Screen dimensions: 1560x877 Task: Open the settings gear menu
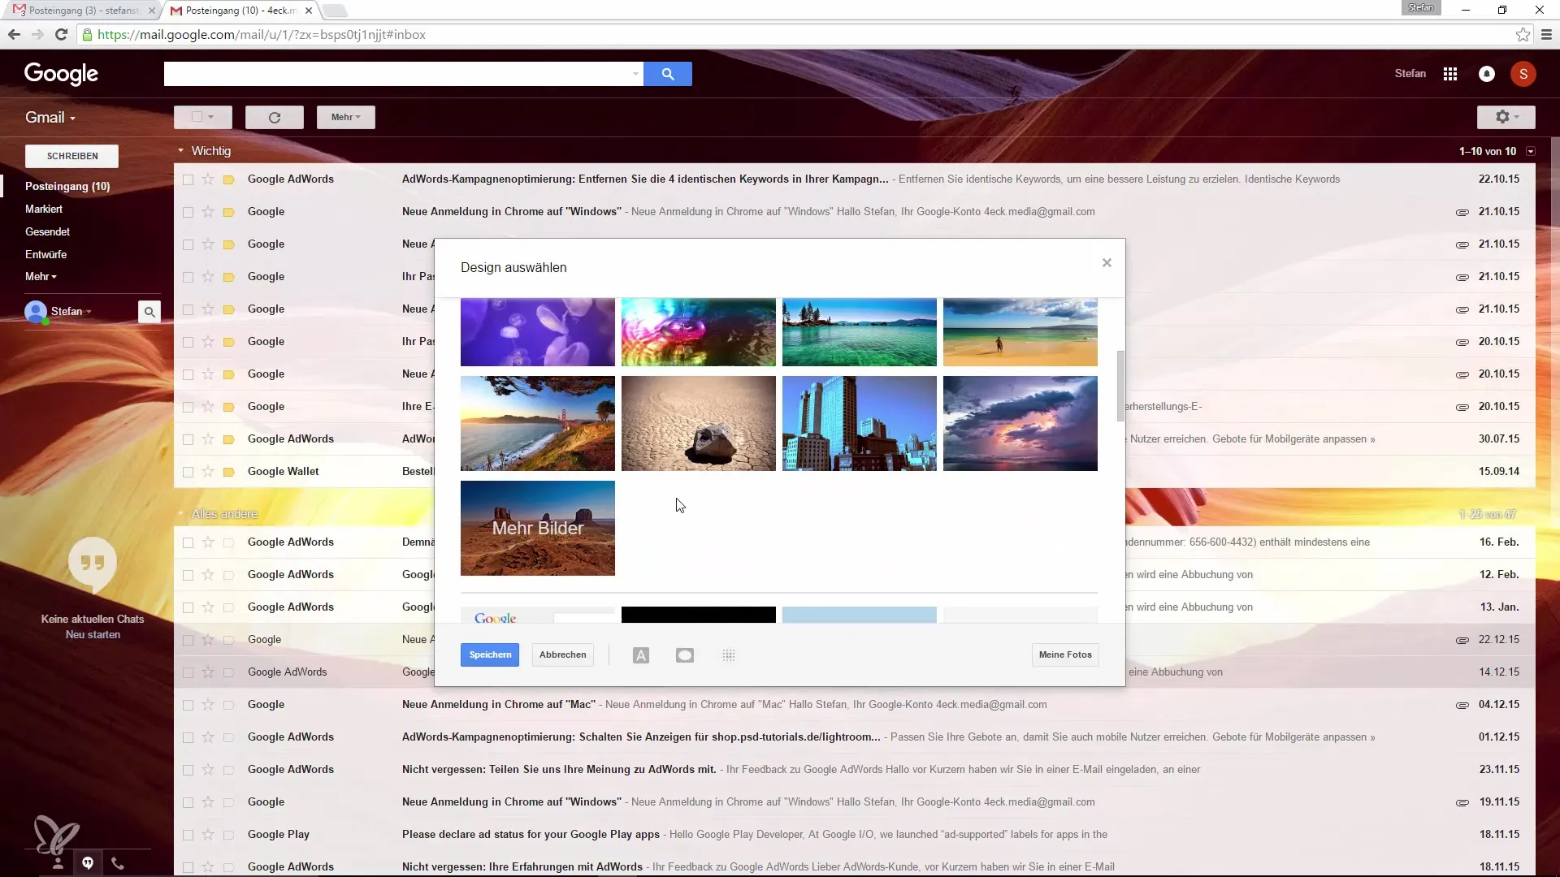pos(1506,118)
